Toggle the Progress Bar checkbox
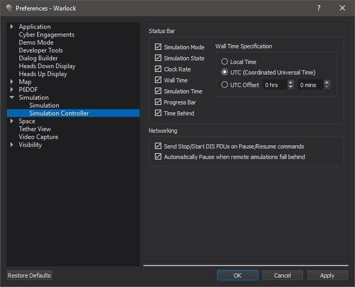 pos(158,102)
